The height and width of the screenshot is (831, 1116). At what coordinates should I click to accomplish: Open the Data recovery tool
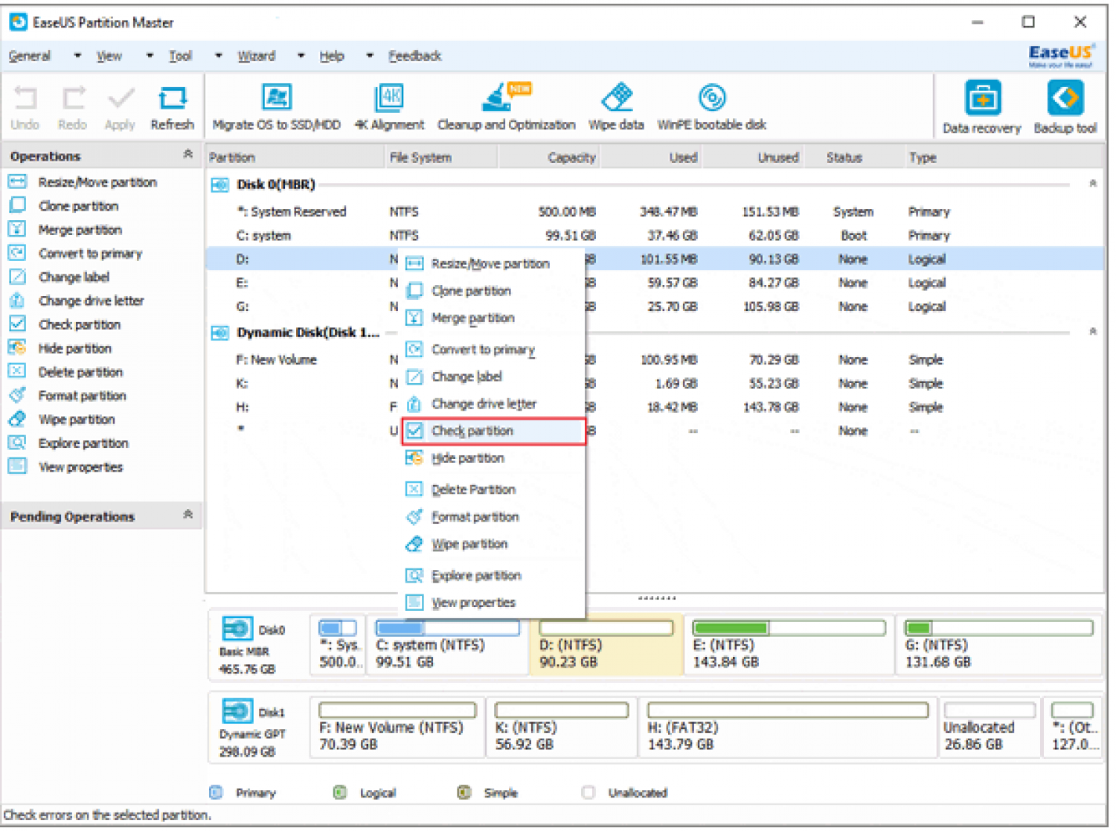982,108
